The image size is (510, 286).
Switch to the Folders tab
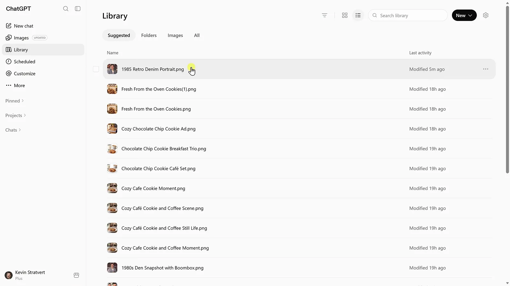pos(149,35)
